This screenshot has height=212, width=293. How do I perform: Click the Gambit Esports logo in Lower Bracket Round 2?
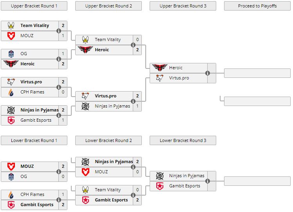pyautogui.click(x=85, y=200)
